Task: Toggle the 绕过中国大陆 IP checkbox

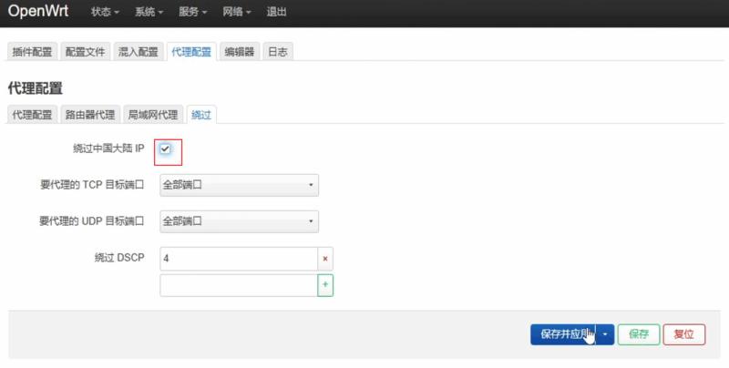Action: (x=166, y=148)
